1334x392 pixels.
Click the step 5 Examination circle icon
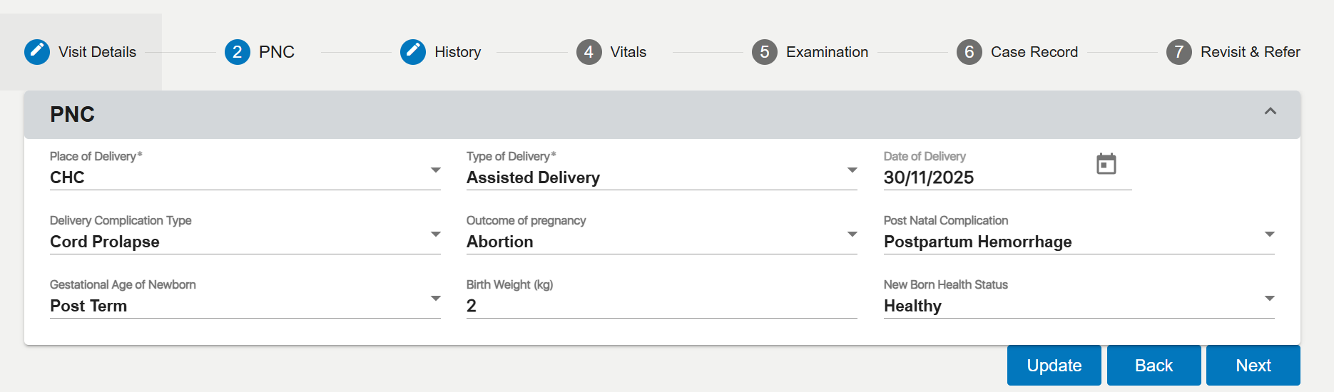pos(764,52)
